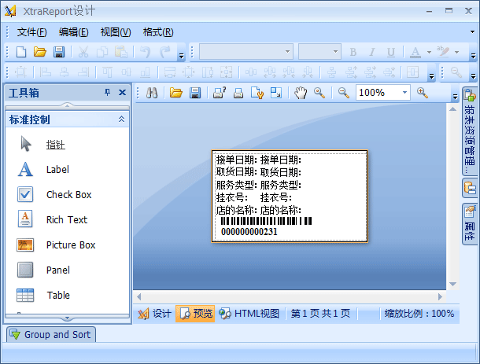Screen dimensions: 480x364
Task: Click Zoom Out magnifier icon
Action: 343,93
